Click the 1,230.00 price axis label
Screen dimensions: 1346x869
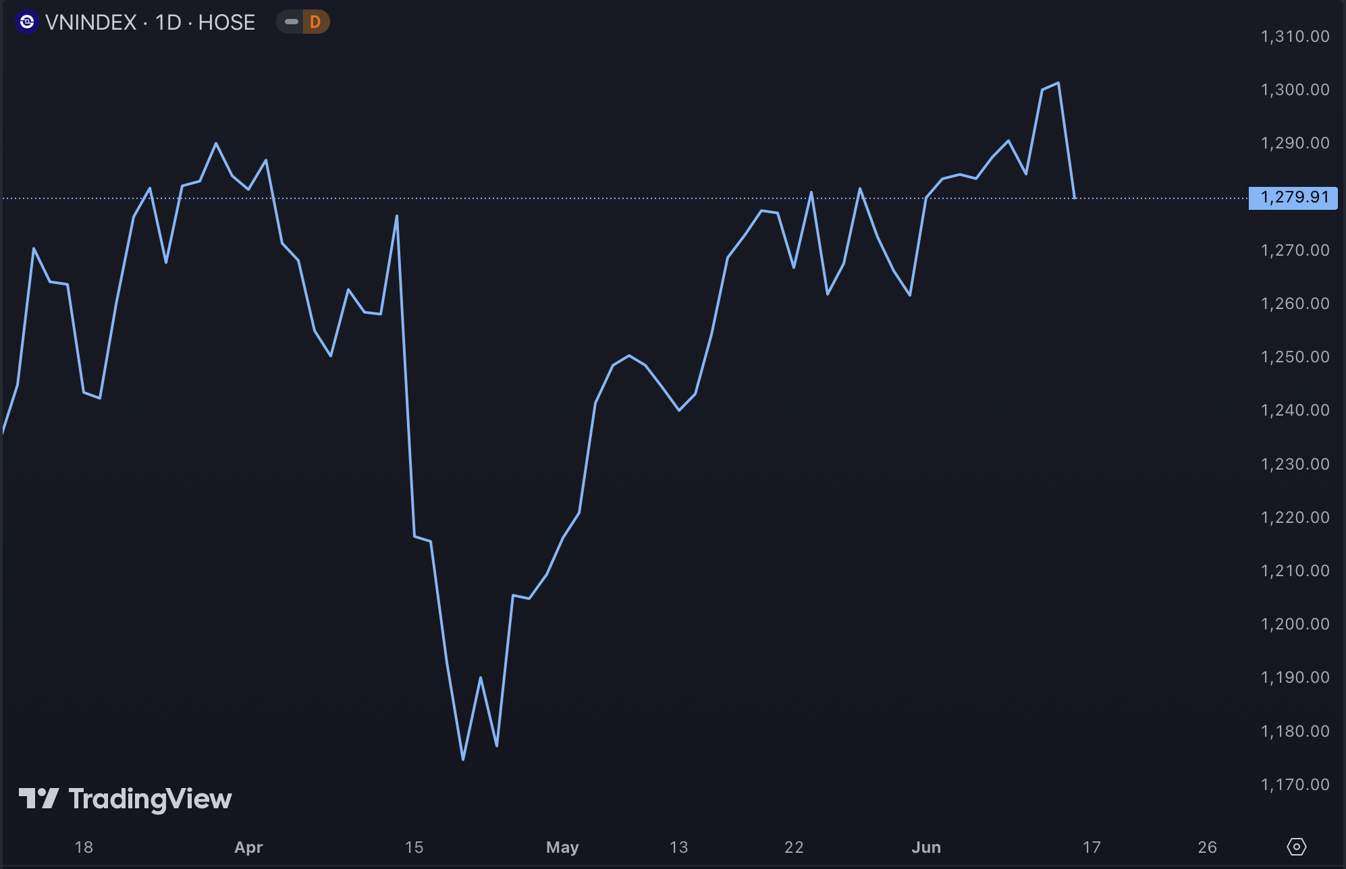tap(1295, 464)
